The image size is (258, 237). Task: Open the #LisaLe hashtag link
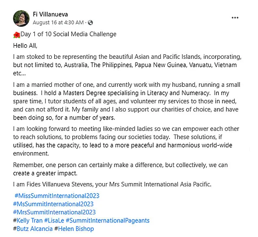click(54, 220)
